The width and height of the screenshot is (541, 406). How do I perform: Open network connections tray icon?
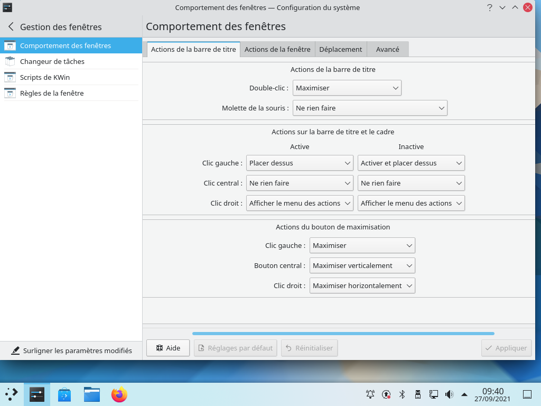434,394
